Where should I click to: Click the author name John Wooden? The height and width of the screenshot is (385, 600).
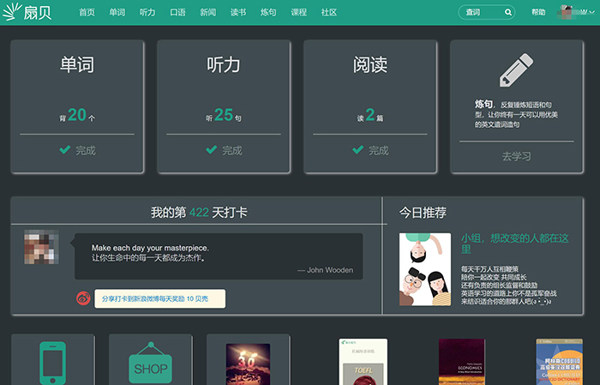point(330,270)
